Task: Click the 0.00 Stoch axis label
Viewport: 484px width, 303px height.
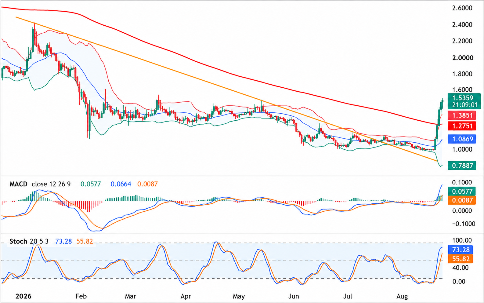Action: click(459, 282)
